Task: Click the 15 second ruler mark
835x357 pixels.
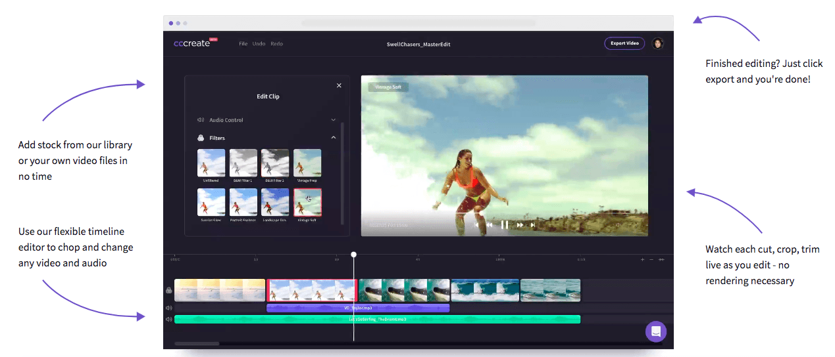Action: tap(256, 259)
